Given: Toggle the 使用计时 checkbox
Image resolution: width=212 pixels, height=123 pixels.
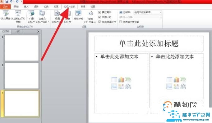Looking at the screenshot, I should [100, 17].
